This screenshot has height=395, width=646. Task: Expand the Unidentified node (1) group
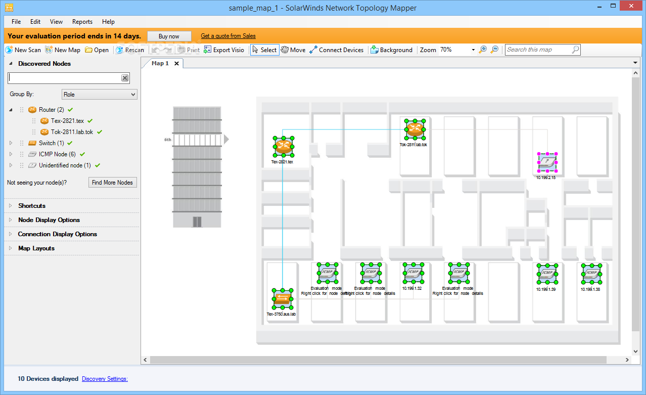[11, 165]
